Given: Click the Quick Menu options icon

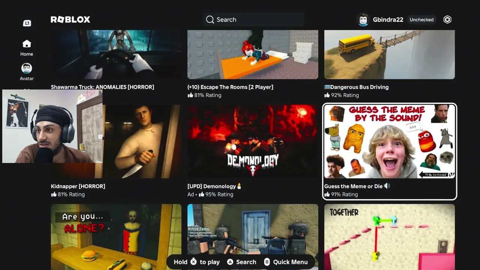Looking at the screenshot, I should point(267,262).
